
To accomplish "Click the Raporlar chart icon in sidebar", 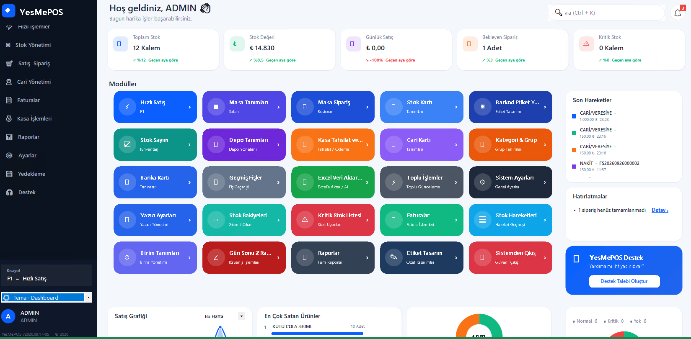I will click(x=9, y=137).
